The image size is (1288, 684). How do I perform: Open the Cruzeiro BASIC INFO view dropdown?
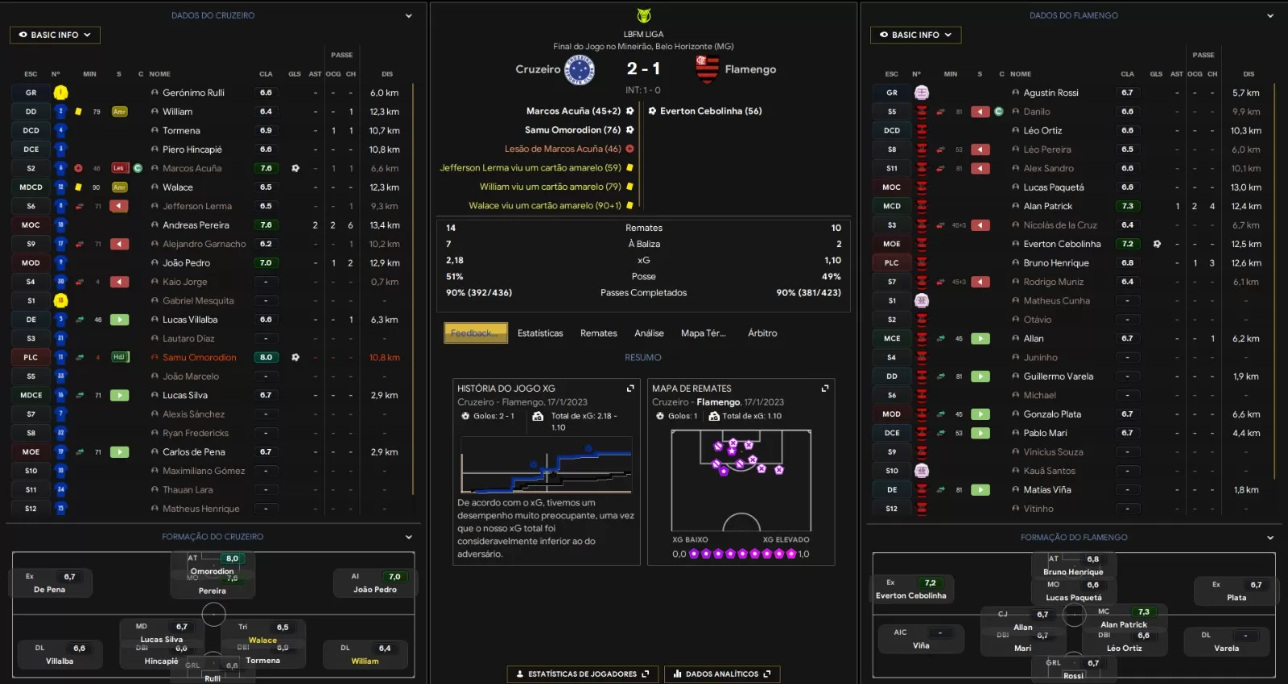coord(55,35)
